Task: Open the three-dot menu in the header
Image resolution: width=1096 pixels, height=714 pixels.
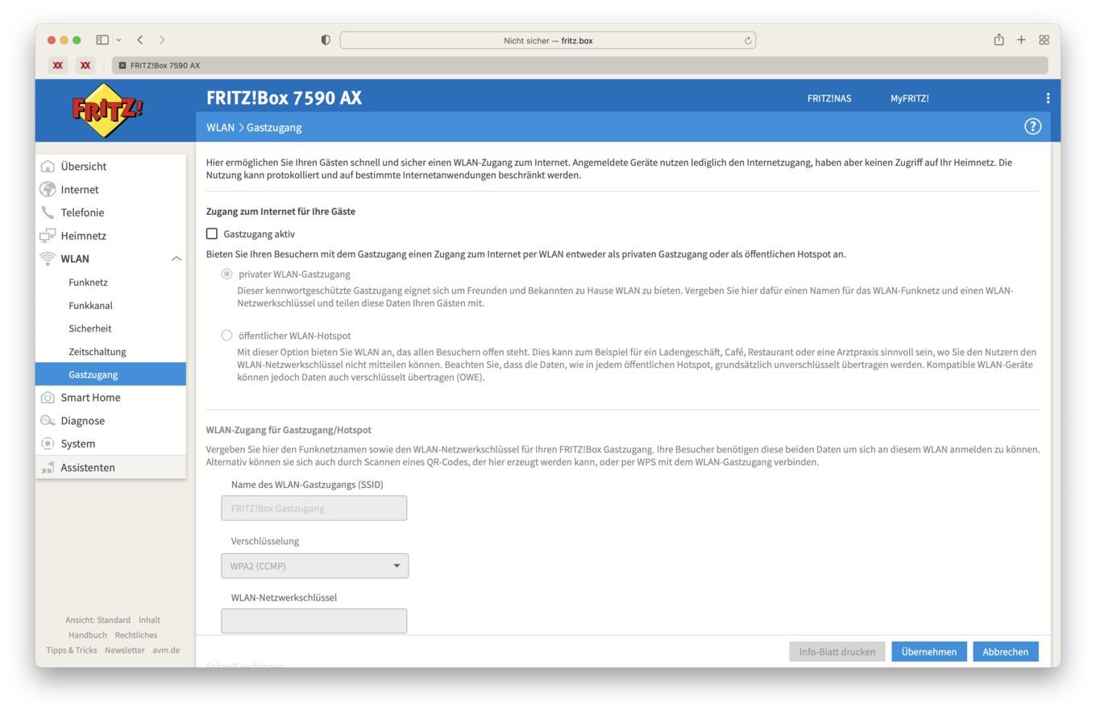Action: [1048, 98]
